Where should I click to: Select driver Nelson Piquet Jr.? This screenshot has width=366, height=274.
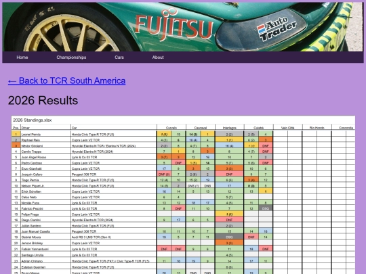point(33,185)
